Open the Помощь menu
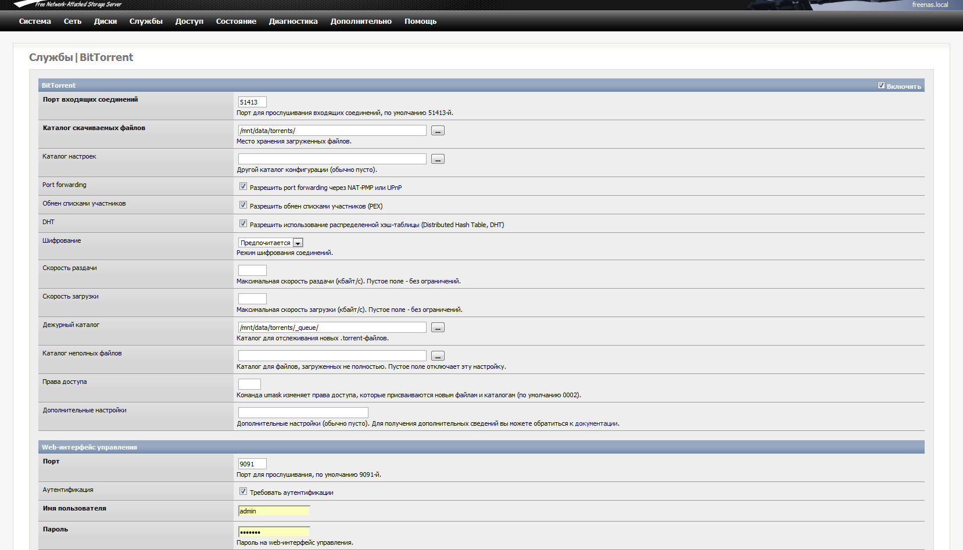The image size is (963, 550). point(420,21)
